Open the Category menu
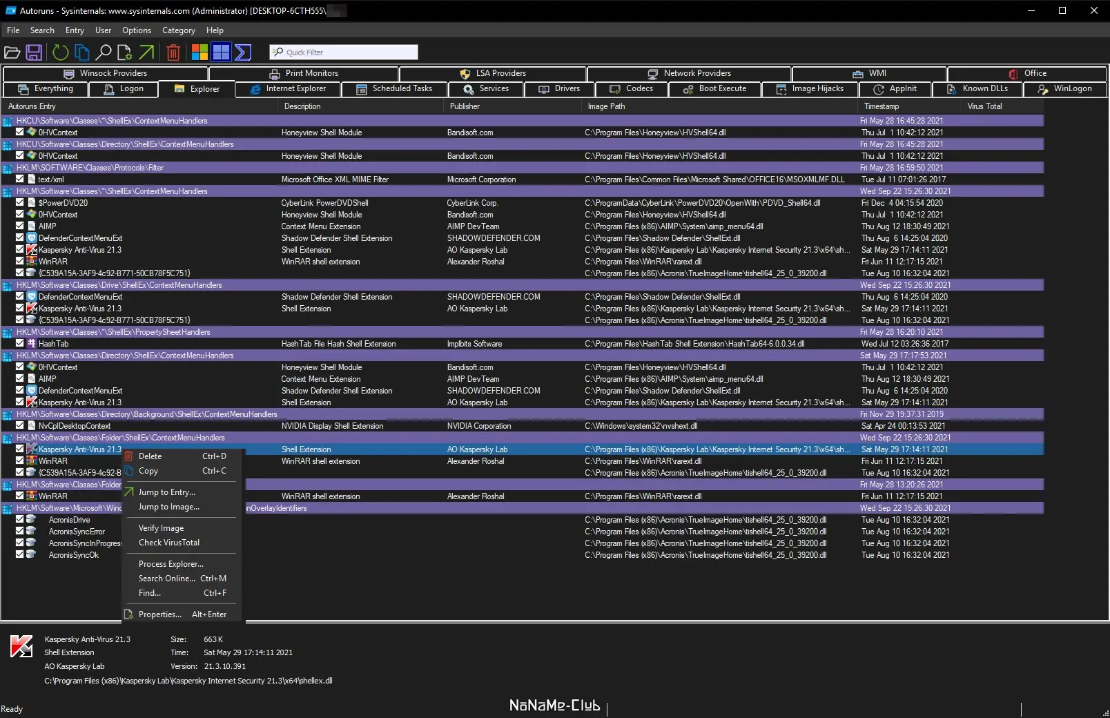 178,30
